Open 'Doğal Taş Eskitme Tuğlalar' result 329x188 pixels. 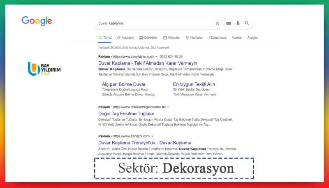(126, 114)
